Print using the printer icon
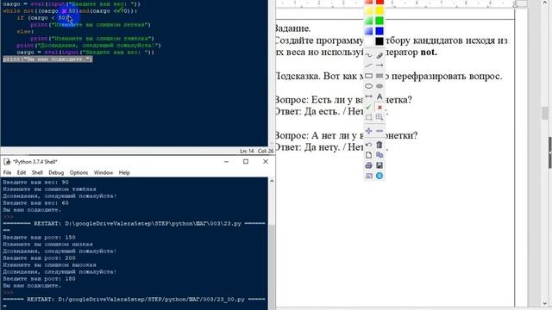The height and width of the screenshot is (310, 552). (x=368, y=165)
